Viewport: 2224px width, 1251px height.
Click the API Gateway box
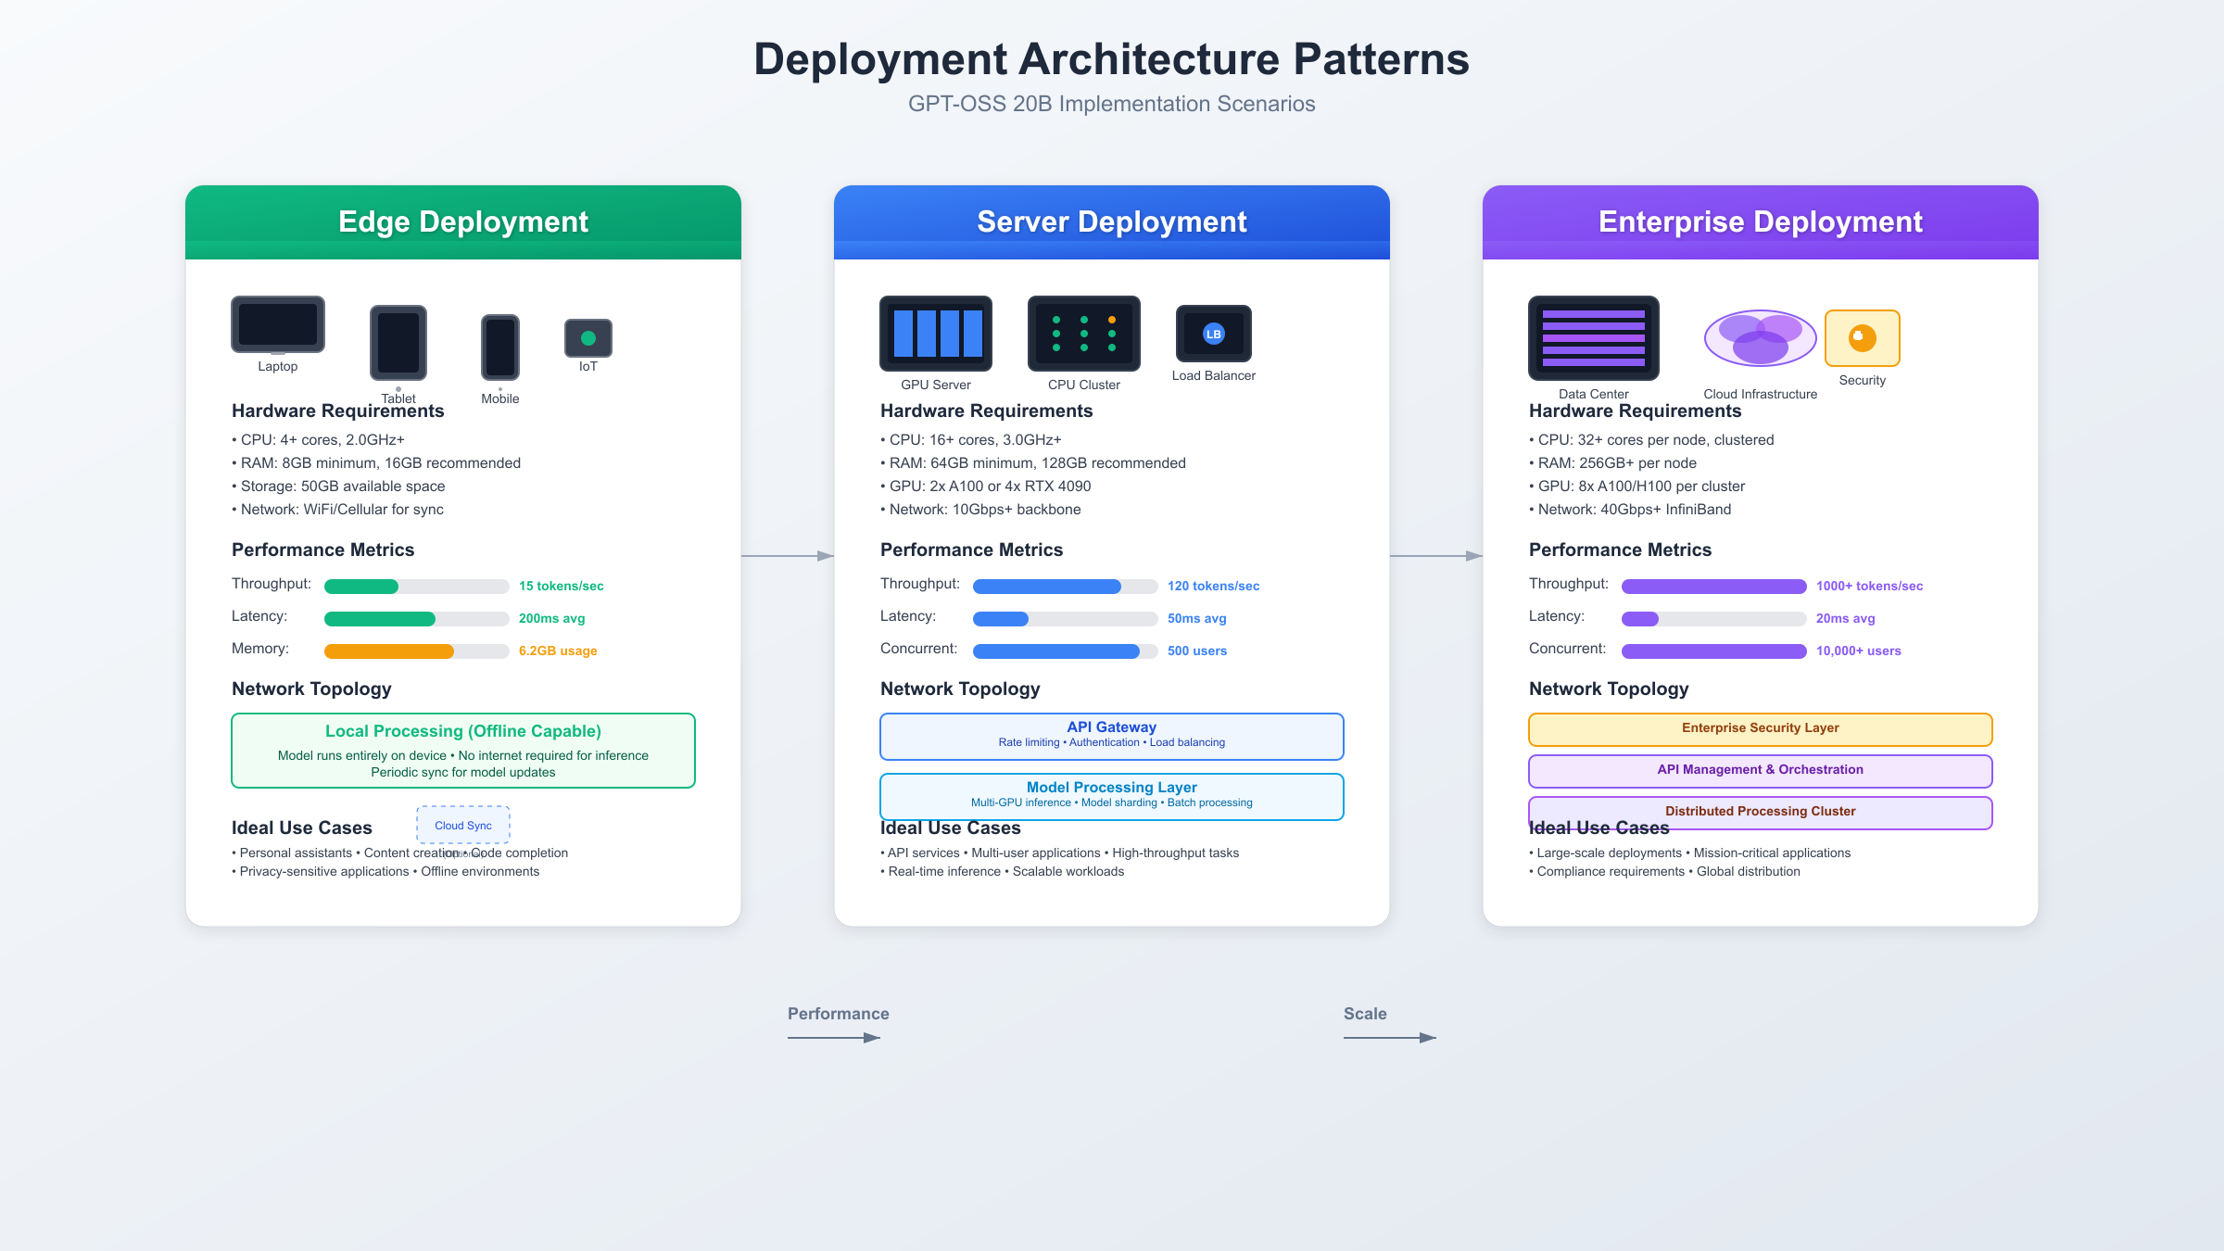point(1112,737)
